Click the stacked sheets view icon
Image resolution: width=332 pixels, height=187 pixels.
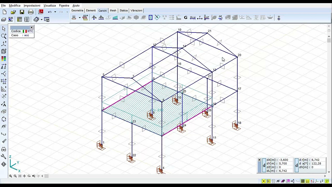point(36,19)
